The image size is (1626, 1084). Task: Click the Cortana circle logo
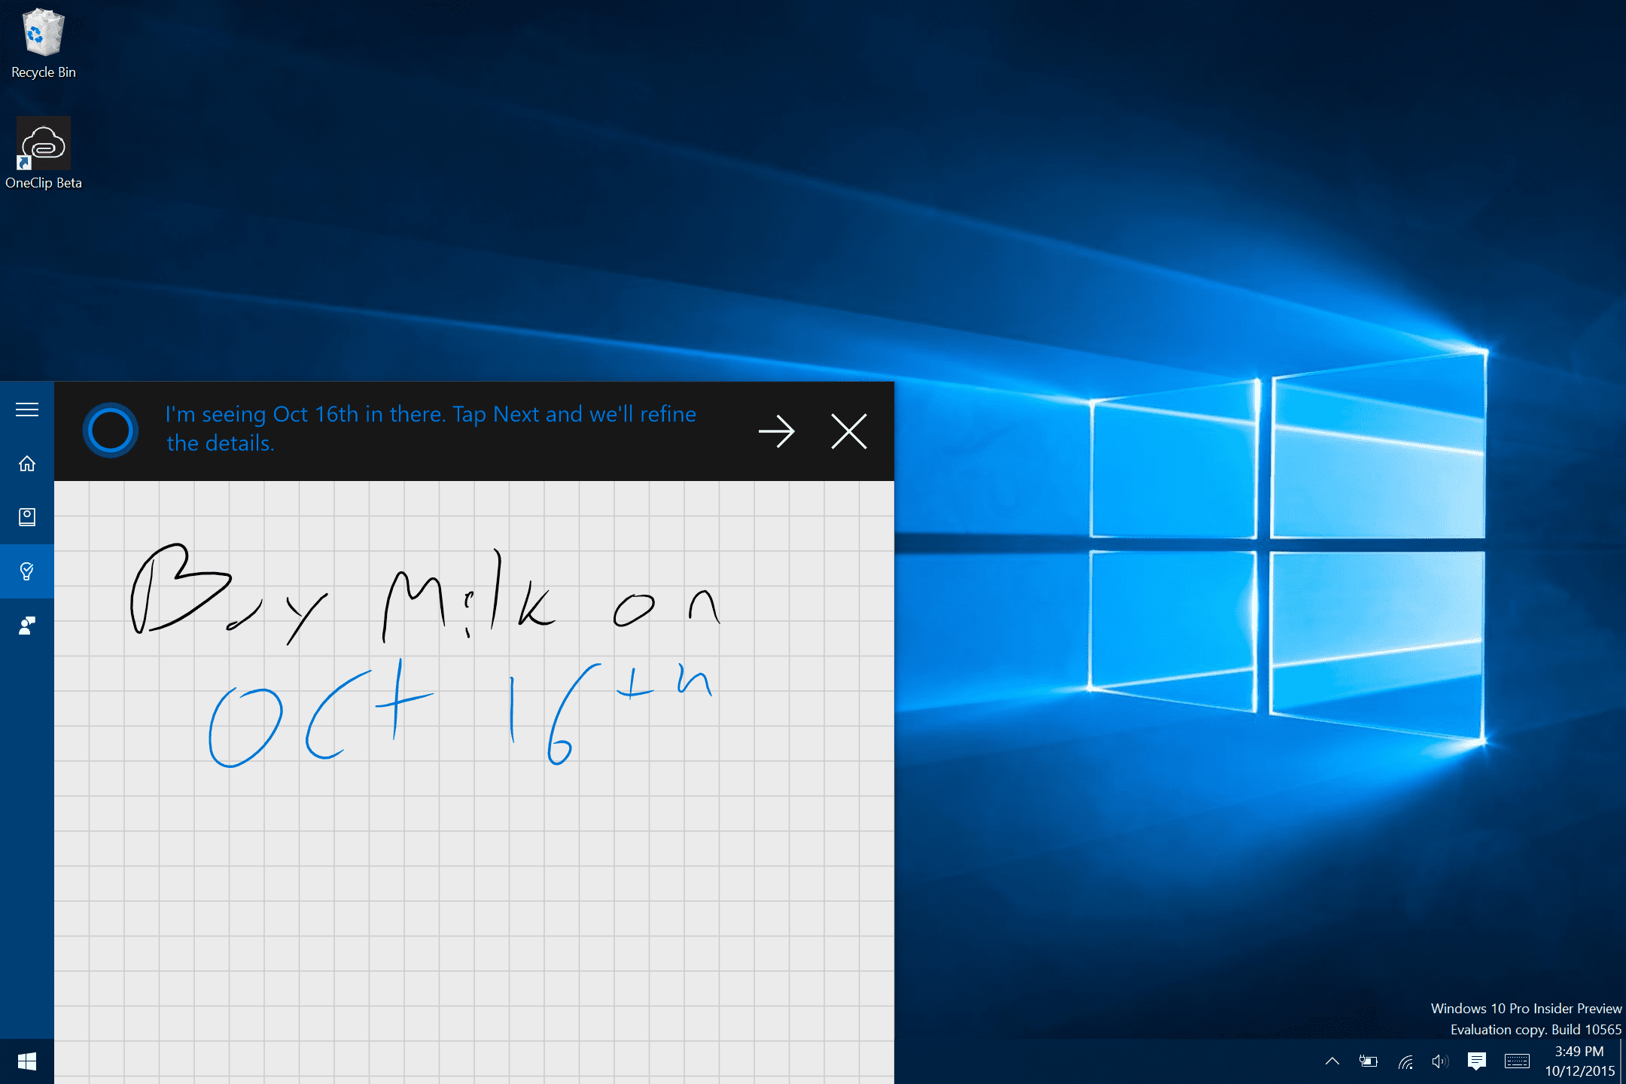click(x=111, y=431)
